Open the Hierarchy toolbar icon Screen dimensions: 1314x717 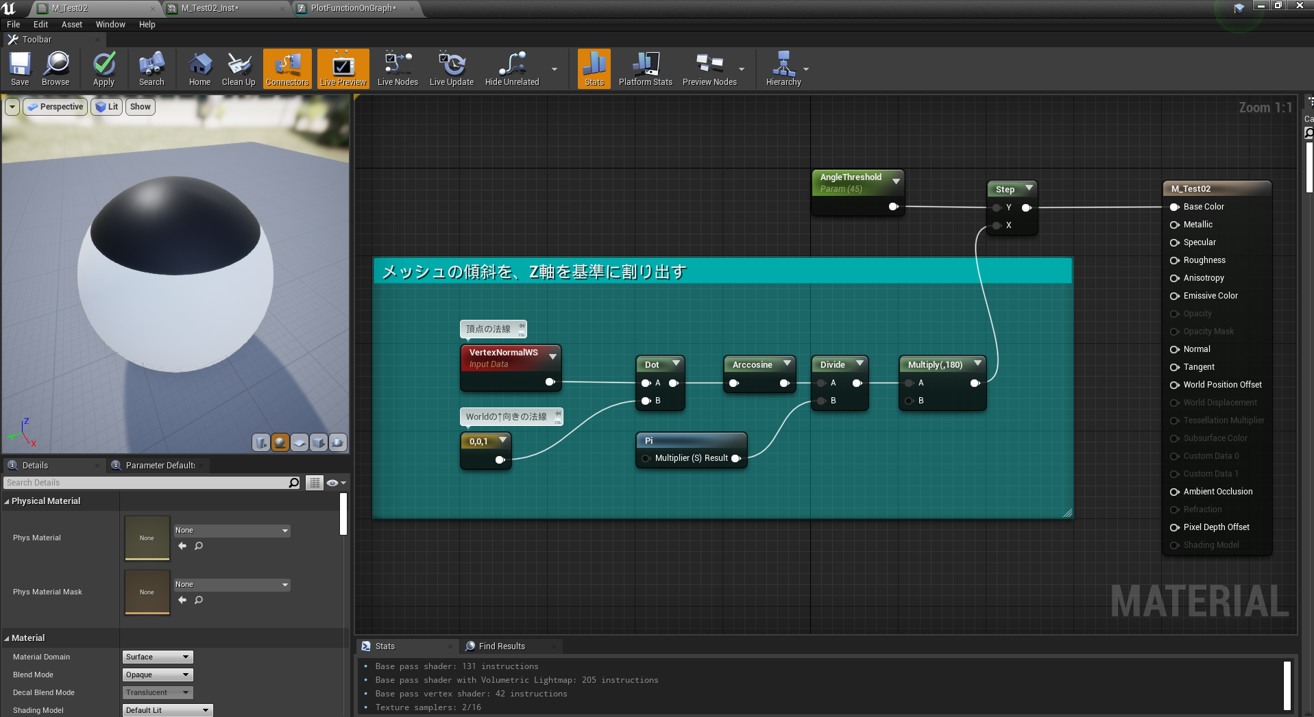tap(783, 68)
